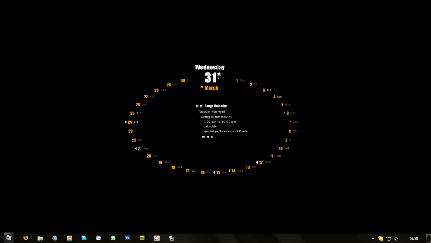Viewport: 431px width, 243px height.
Task: Click second icon directly beside Rongs Calendar title
Action: pos(201,106)
